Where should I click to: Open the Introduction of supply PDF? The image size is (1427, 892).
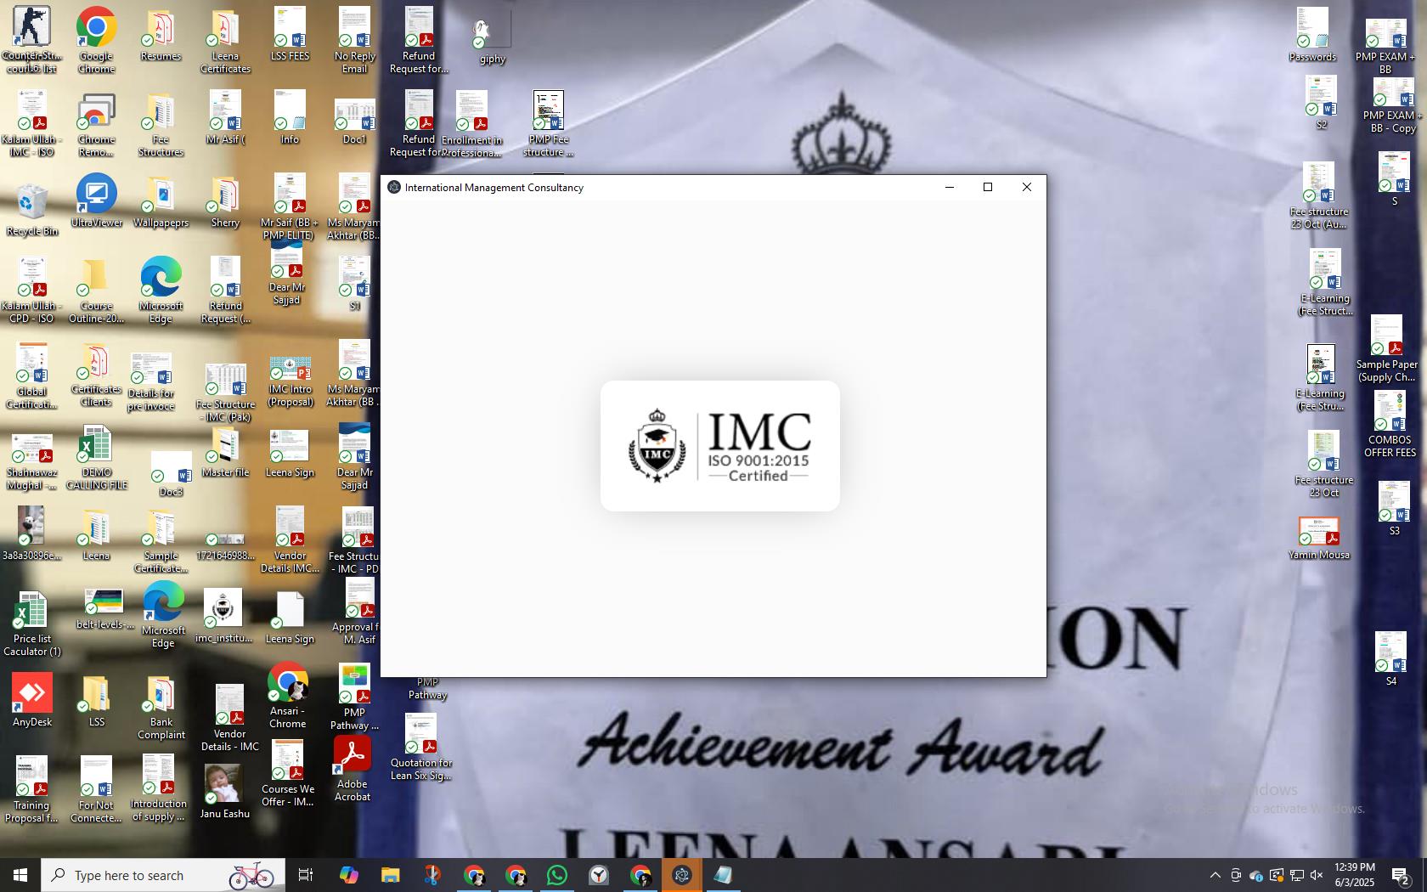pyautogui.click(x=159, y=788)
